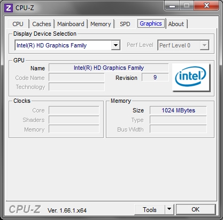Select the Graphics tab
Image resolution: width=223 pixels, height=220 pixels.
(151, 23)
